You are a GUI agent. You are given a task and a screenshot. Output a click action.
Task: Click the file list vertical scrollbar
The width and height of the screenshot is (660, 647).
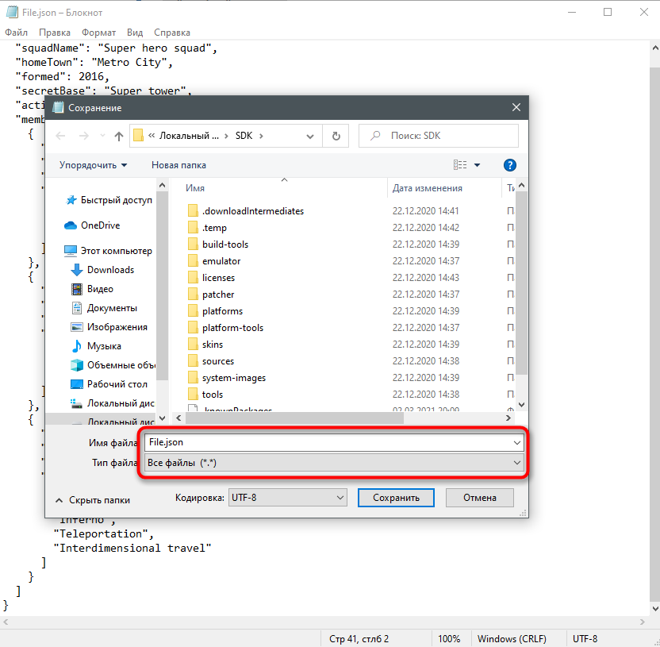[521, 302]
